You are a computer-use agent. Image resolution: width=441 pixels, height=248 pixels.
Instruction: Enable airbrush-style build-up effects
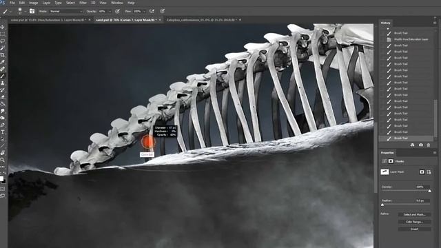(152, 11)
